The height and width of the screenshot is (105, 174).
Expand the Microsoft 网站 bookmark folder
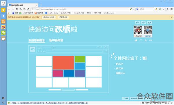tap(79, 13)
